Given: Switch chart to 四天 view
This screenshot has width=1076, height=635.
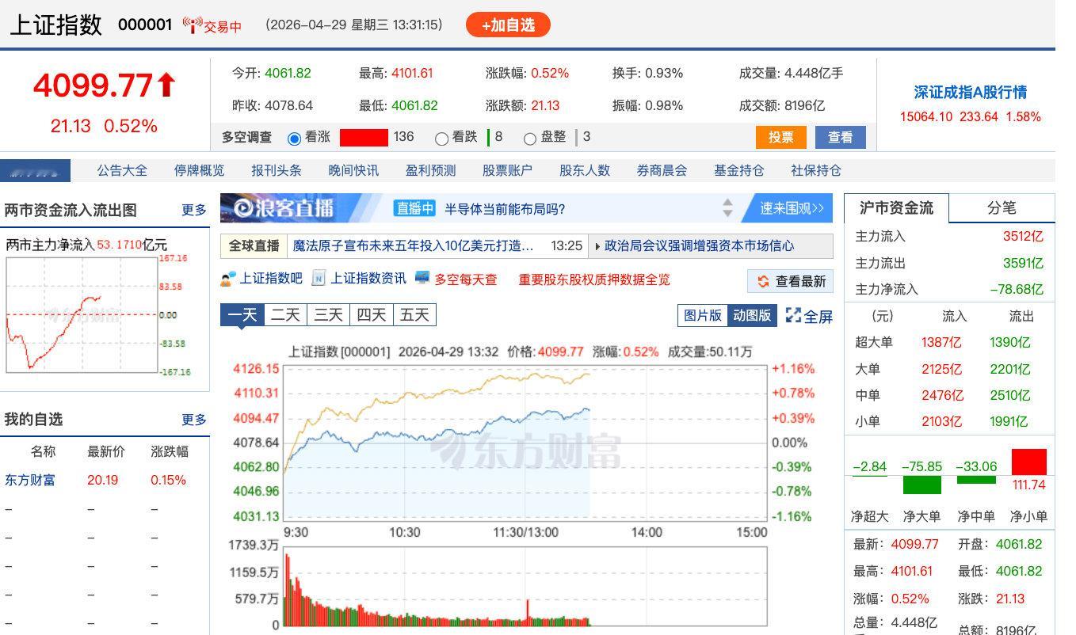Looking at the screenshot, I should click(x=371, y=315).
